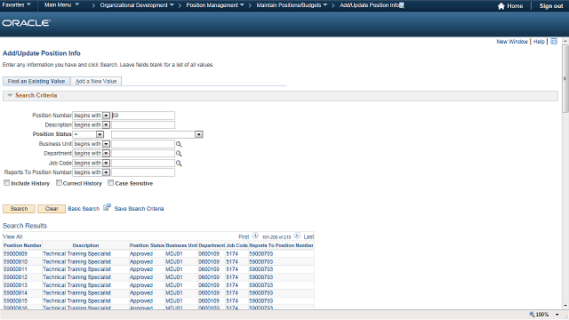Click View All results link
The image size is (569, 320).
tap(12, 237)
